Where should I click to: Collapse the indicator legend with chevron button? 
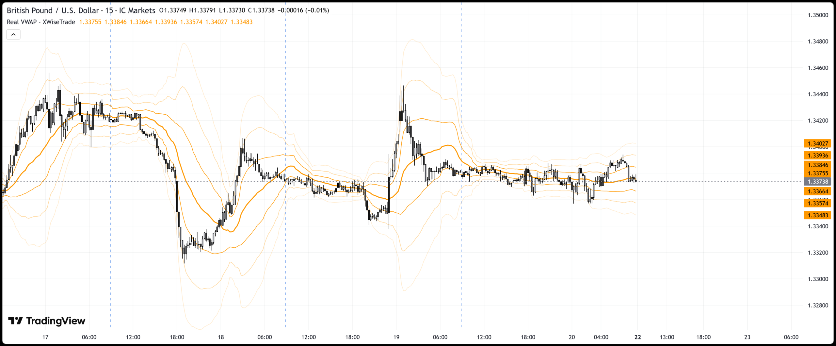point(13,34)
